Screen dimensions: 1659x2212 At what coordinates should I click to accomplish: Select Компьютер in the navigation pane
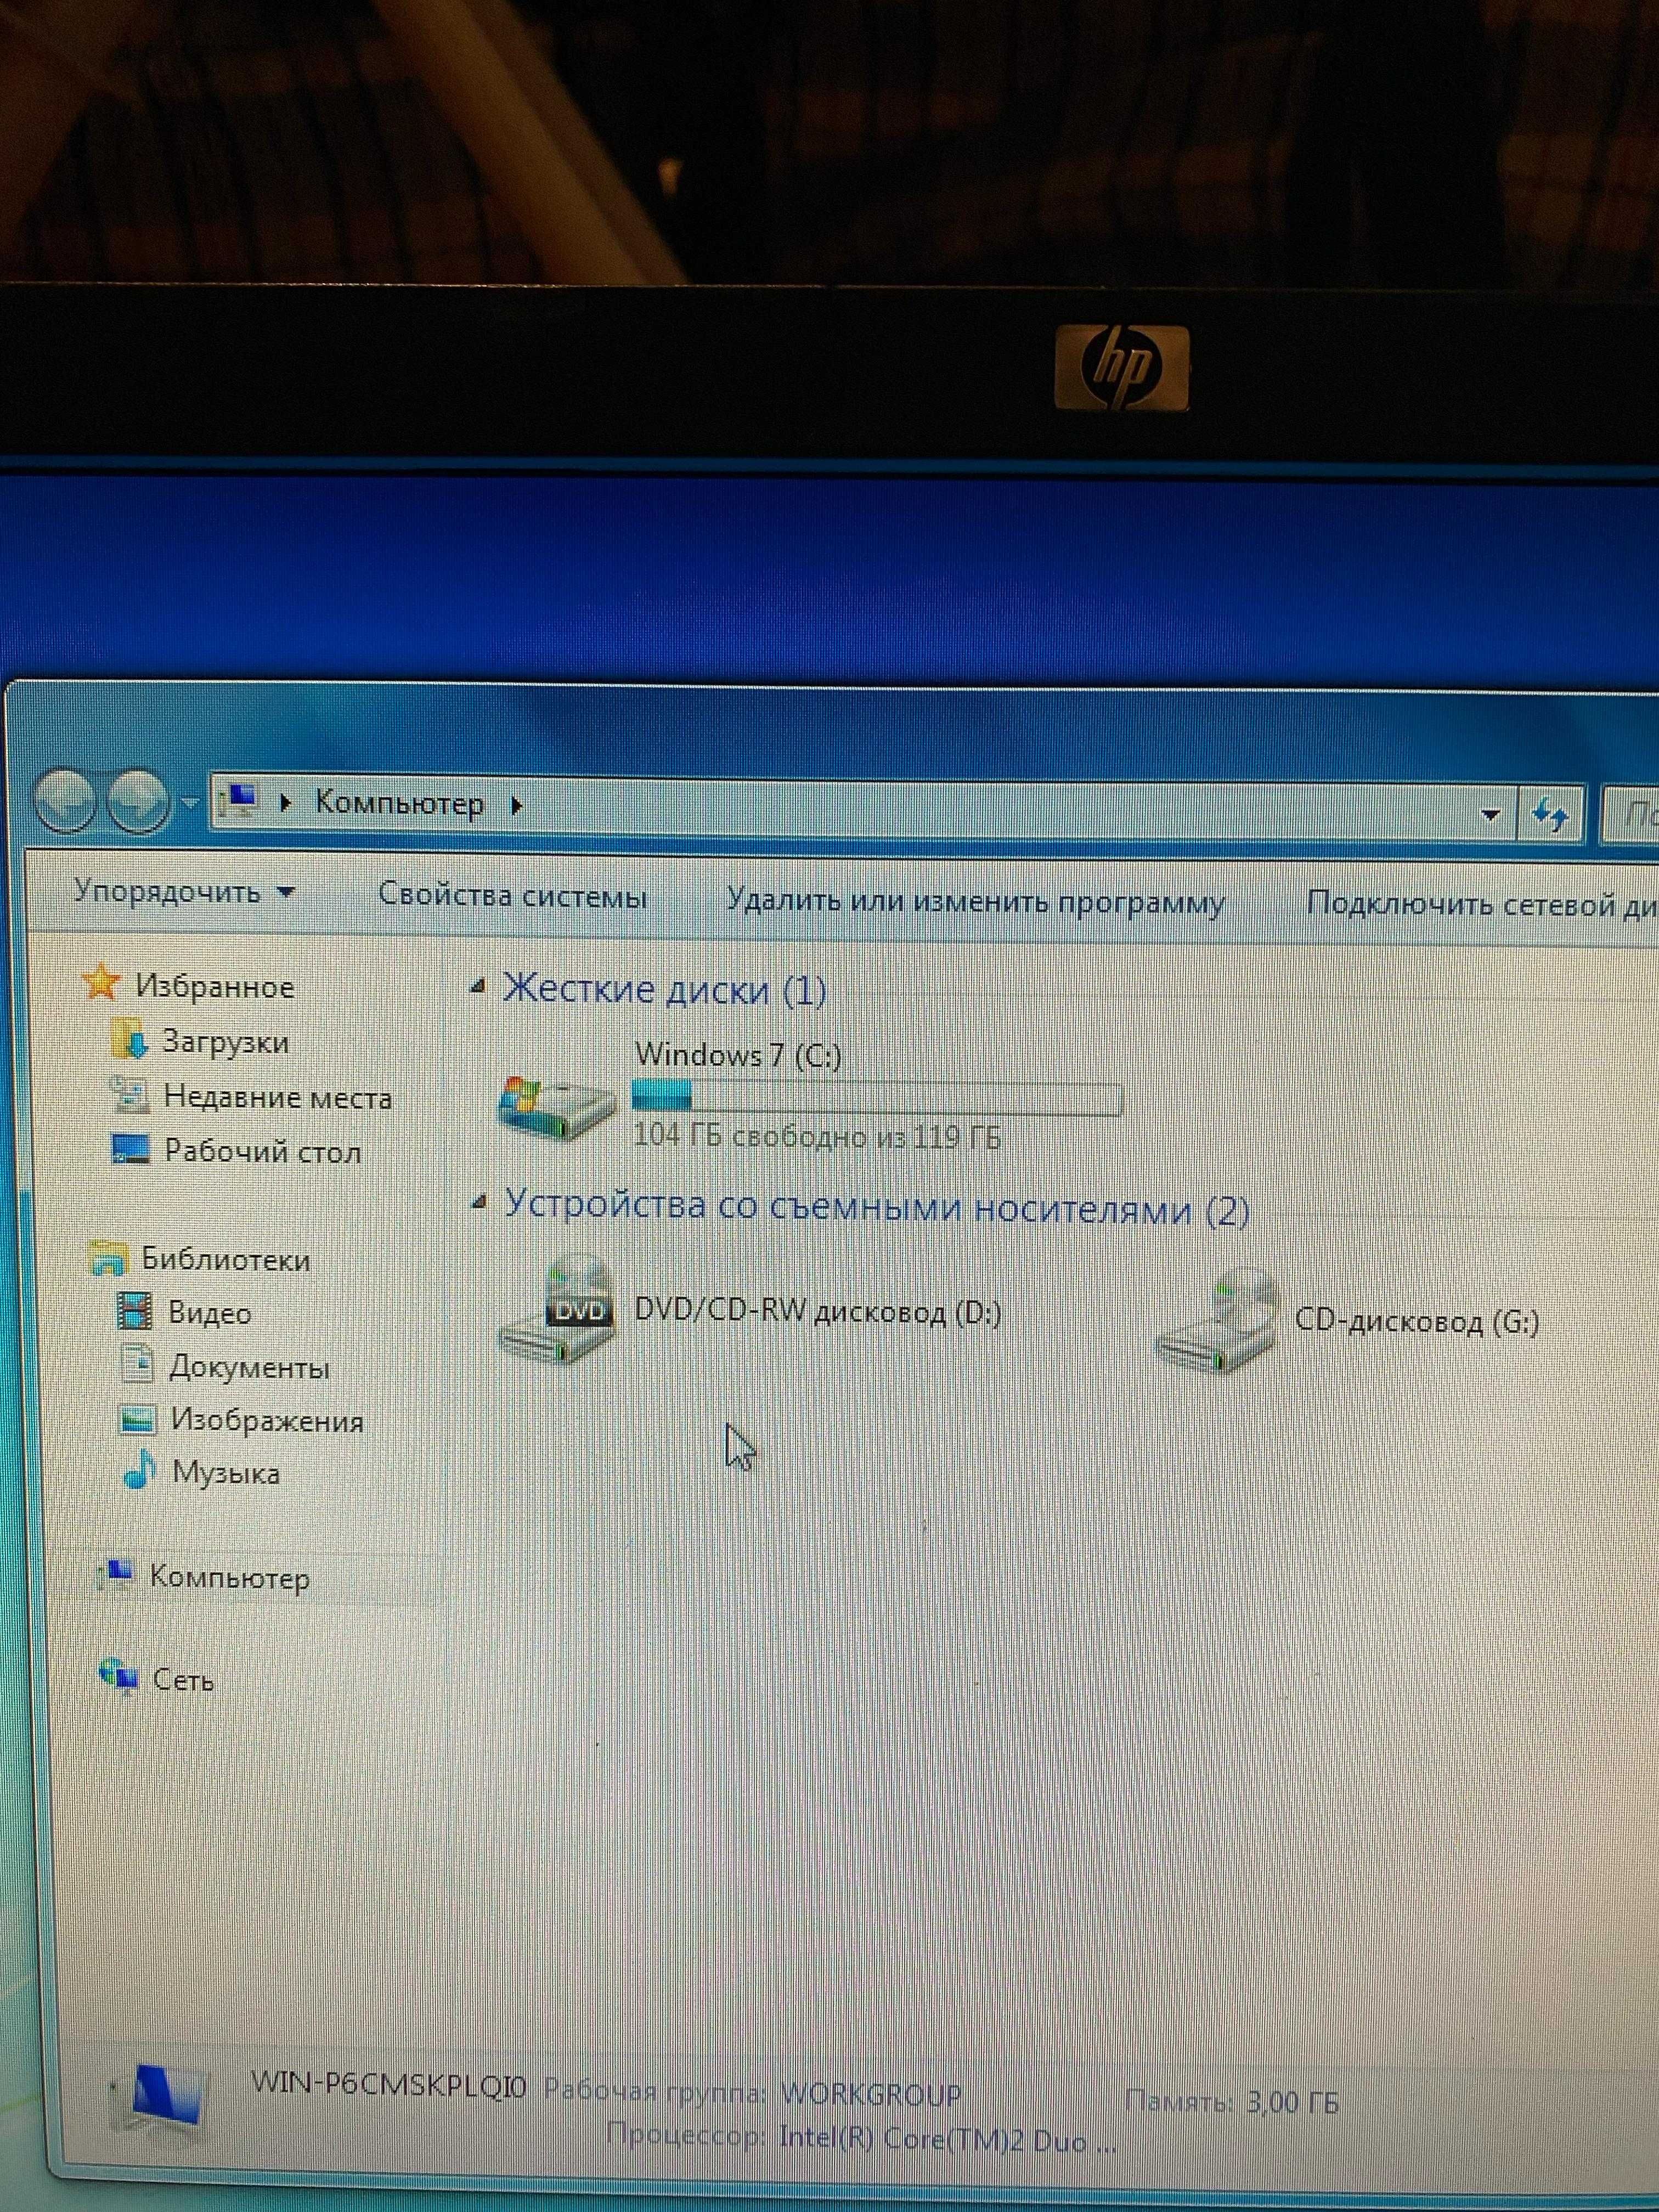point(229,1578)
